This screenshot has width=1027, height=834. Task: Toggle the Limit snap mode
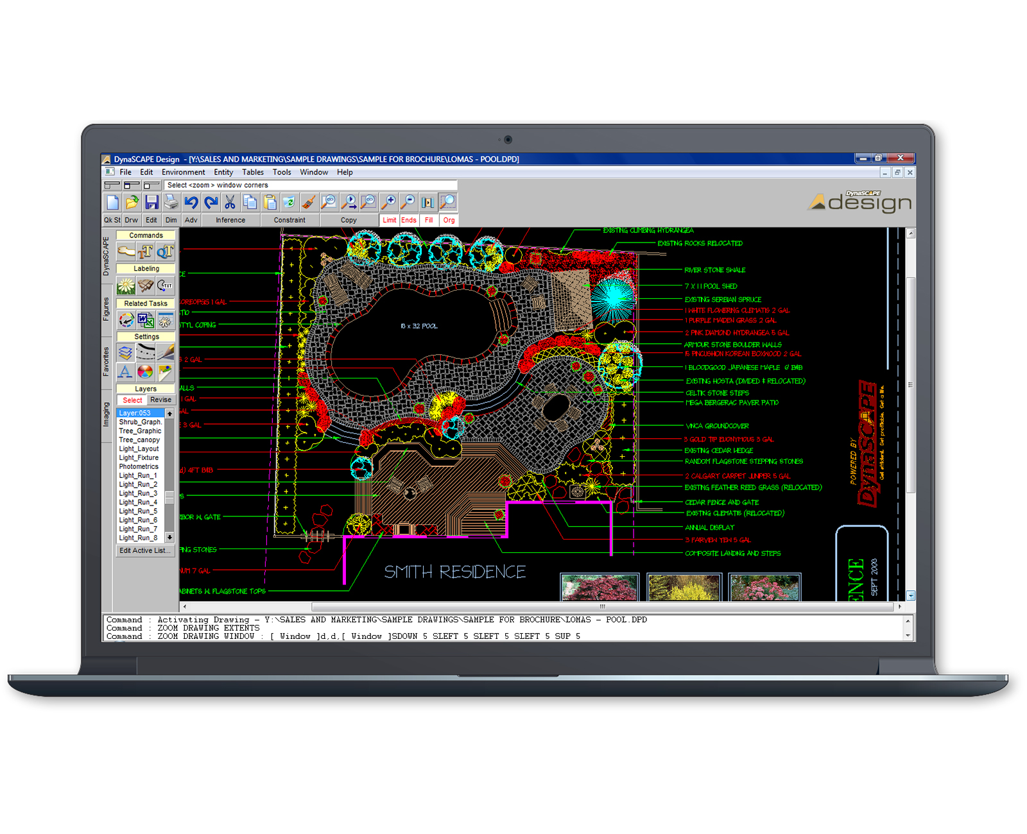coord(390,220)
